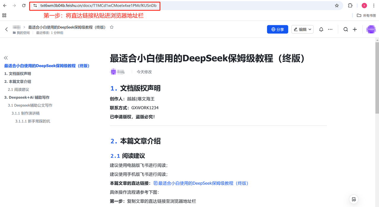Open document search magnifier
This screenshot has height=207, width=379.
(346, 29)
